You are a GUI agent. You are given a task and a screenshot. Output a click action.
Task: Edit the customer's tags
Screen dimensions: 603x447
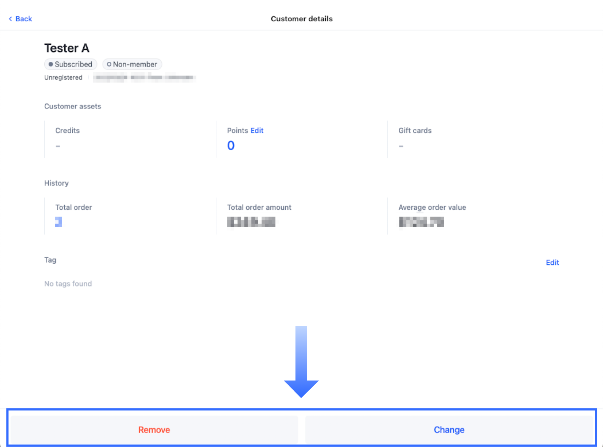(x=552, y=262)
